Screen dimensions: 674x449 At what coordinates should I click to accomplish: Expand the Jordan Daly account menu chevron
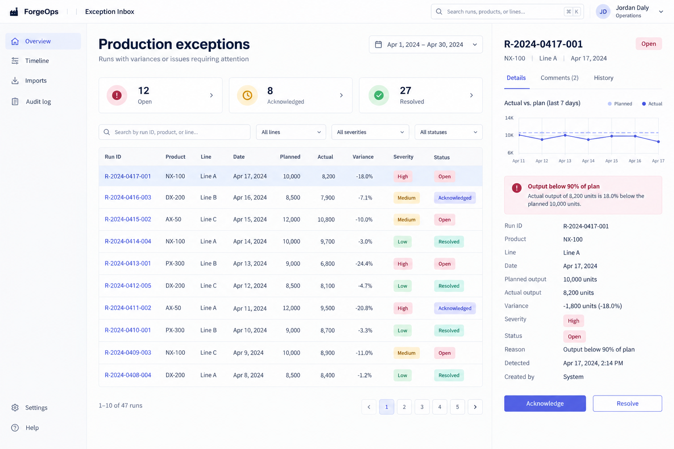click(661, 12)
